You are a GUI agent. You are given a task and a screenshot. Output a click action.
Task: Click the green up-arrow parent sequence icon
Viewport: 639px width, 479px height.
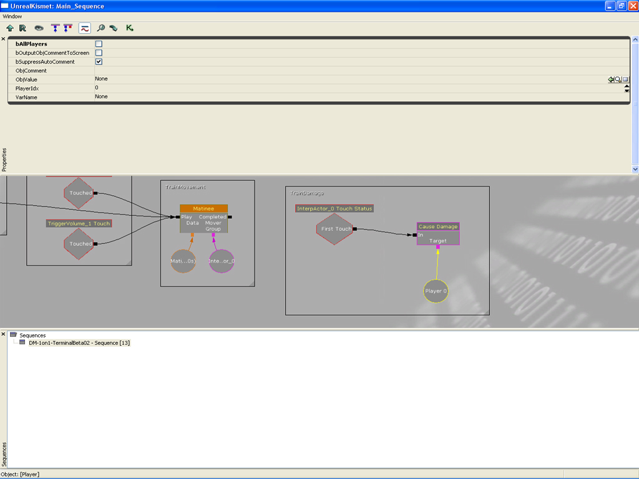click(x=10, y=28)
